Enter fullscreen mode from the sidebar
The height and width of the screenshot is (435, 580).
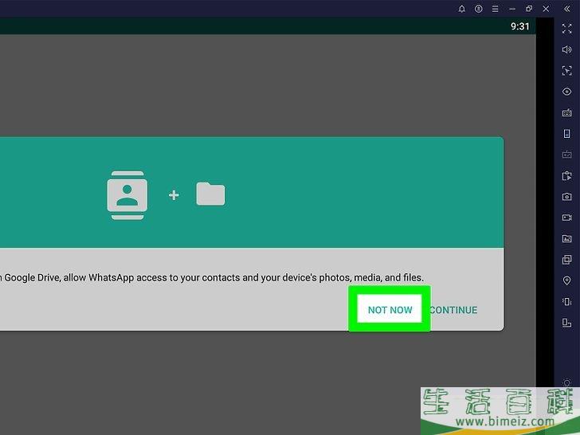[x=566, y=29]
